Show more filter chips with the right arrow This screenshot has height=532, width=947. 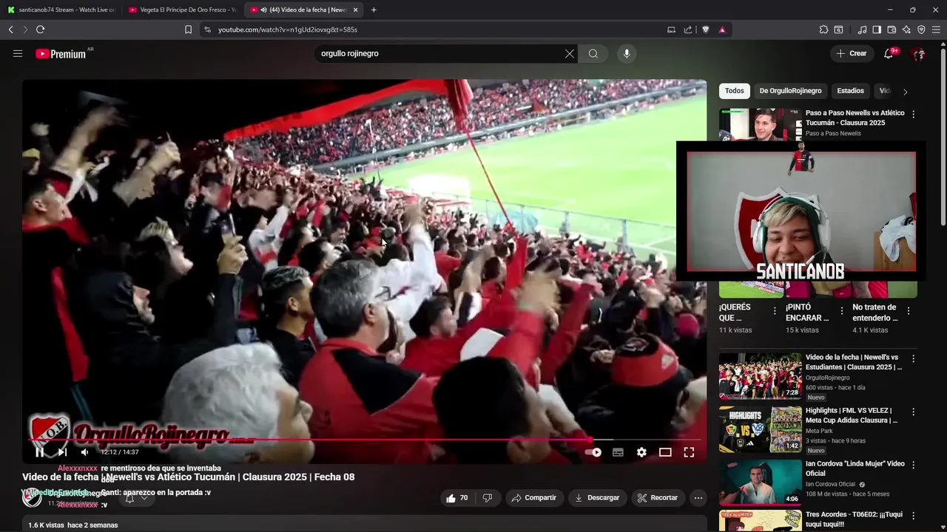click(x=905, y=92)
